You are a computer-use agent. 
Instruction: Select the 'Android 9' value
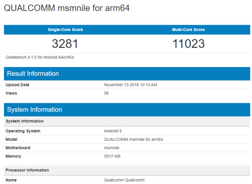(x=113, y=131)
